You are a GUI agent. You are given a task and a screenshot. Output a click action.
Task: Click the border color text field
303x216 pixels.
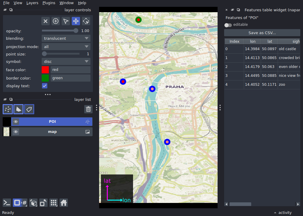tap(70, 78)
